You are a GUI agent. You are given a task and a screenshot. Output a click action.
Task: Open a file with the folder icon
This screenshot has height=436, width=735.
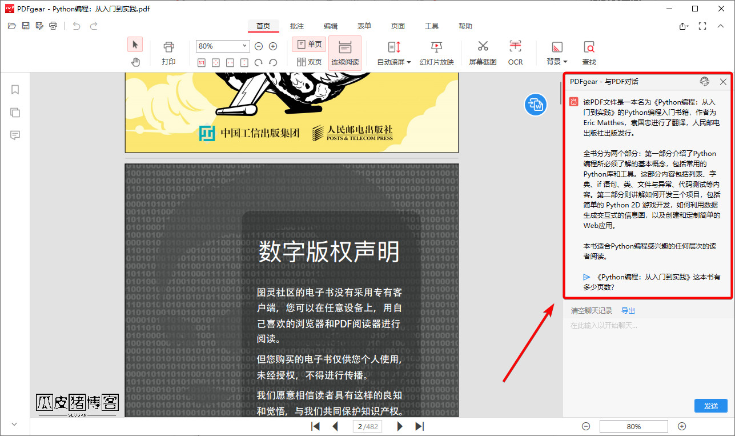(x=11, y=26)
